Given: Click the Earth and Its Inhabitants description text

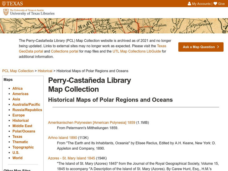Looking at the screenshot, I should tap(136, 146).
